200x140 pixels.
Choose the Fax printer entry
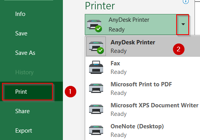(x=143, y=67)
